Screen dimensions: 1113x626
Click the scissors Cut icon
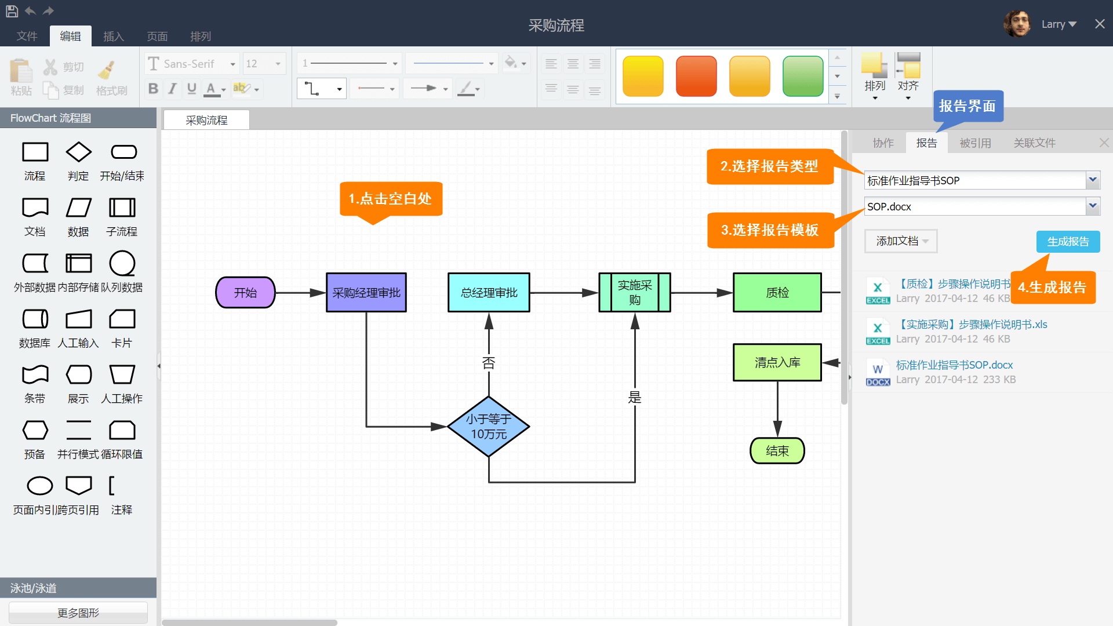[51, 67]
